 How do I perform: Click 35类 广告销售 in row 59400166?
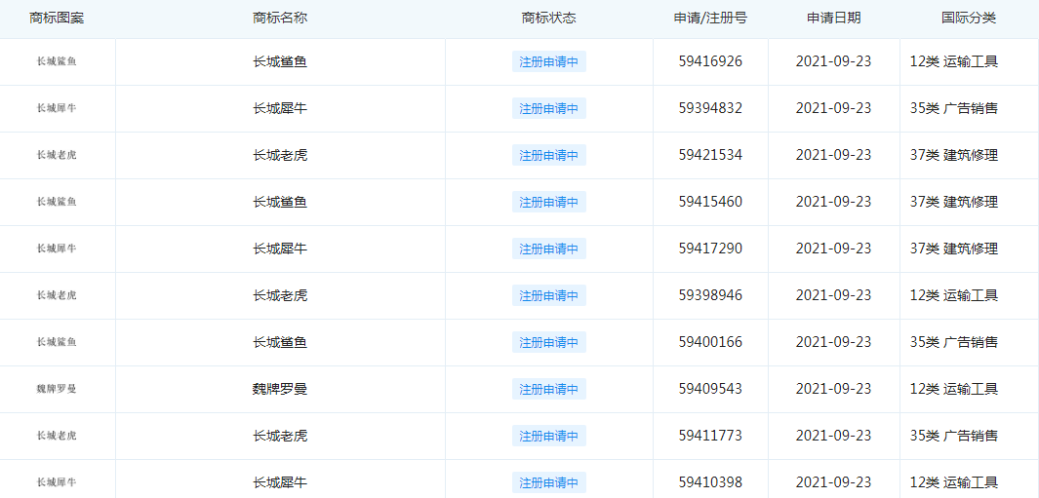pyautogui.click(x=954, y=342)
